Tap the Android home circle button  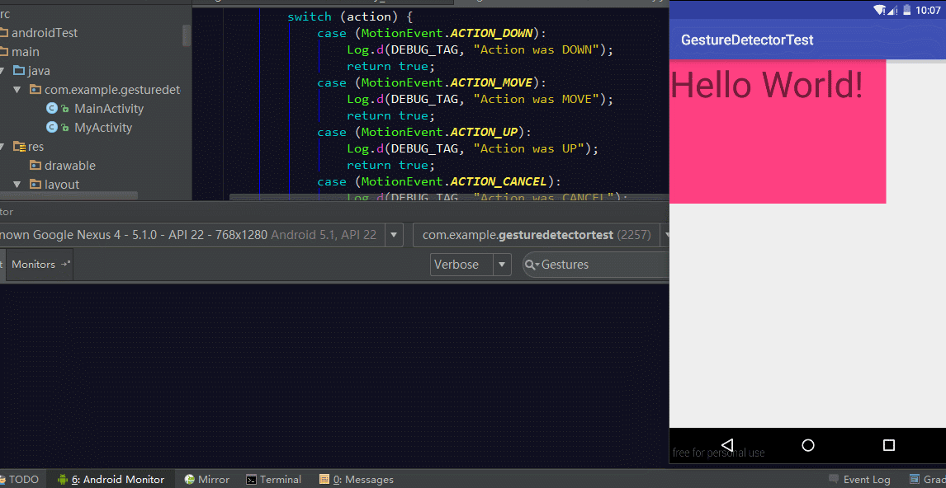pos(808,445)
